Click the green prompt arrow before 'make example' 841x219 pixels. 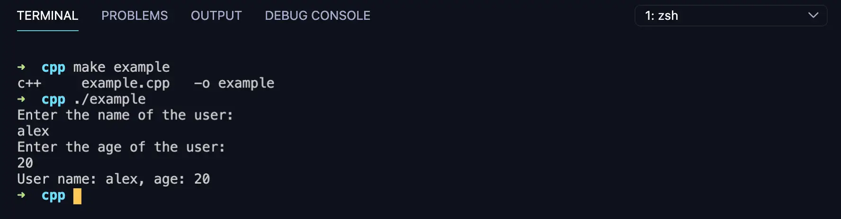[x=21, y=67]
